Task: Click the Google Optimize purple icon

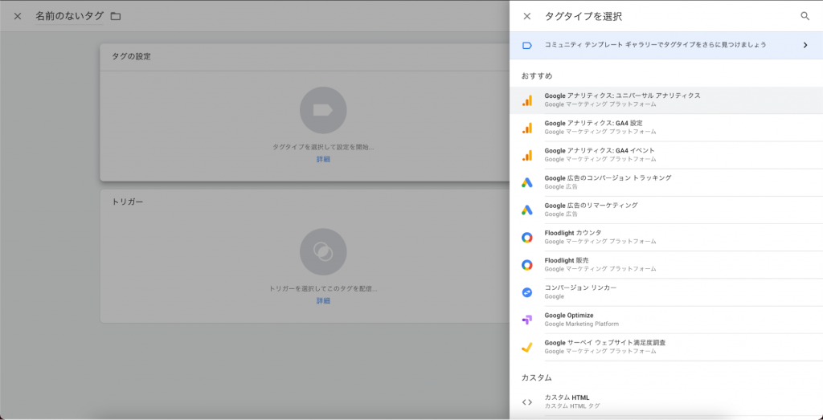Action: coord(527,320)
